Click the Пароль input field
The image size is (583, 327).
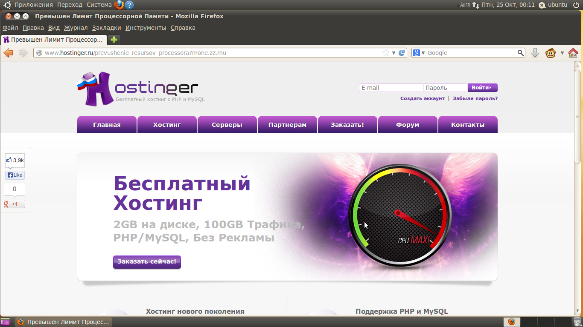point(446,88)
